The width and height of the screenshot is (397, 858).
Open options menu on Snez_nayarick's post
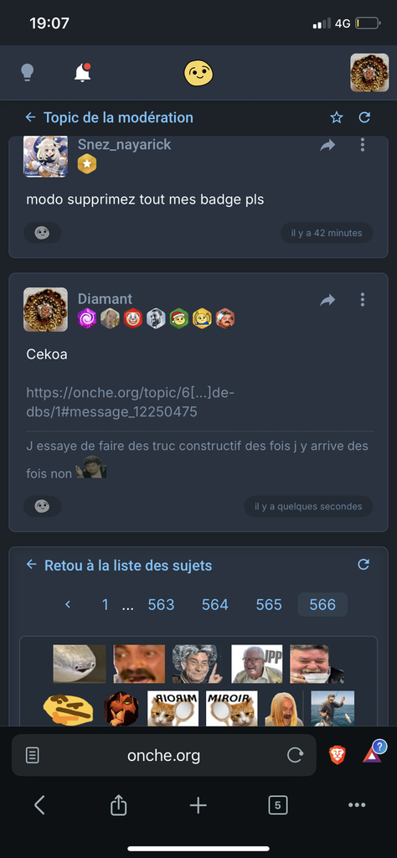362,145
